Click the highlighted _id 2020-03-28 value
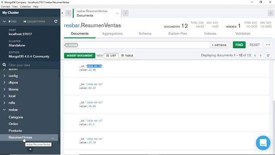The image size is (275, 155). 95,66
